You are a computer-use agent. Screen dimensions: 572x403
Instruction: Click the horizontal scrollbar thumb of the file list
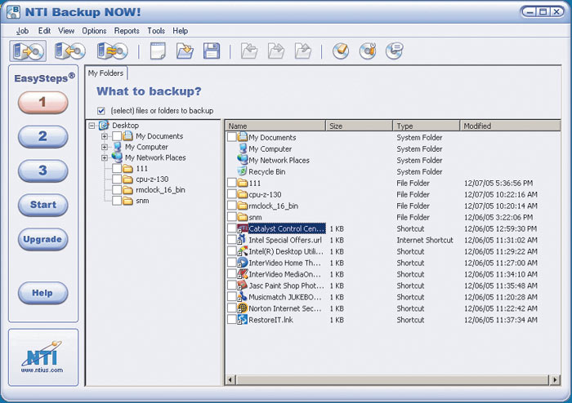[x=392, y=379]
